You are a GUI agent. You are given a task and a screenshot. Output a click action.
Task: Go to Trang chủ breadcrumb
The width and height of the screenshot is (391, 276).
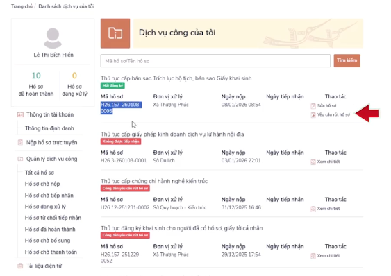pyautogui.click(x=22, y=6)
